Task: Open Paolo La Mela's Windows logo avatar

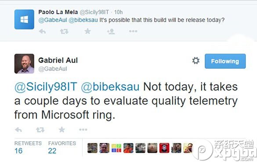Action: click(x=24, y=19)
